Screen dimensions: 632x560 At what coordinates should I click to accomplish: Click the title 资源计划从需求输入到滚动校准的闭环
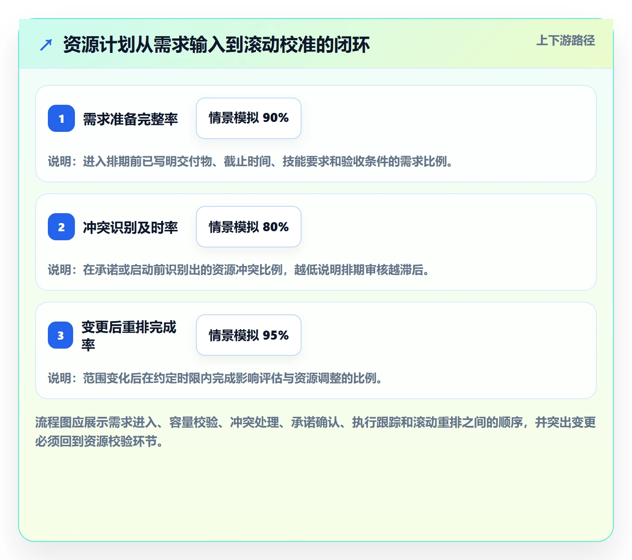[x=216, y=45]
